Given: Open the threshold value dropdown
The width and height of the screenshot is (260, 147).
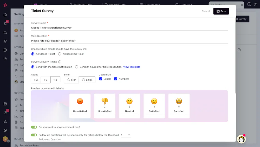Looking at the screenshot, I should (x=126, y=135).
